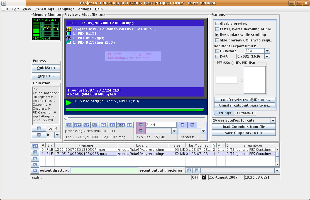
Task: Open the DAR 0.7031 (16:9) dropdown
Action: pyautogui.click(x=267, y=56)
